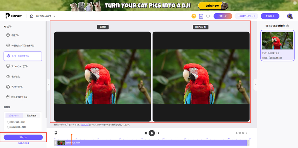Click the purple ダウンロード header button

click(x=270, y=16)
